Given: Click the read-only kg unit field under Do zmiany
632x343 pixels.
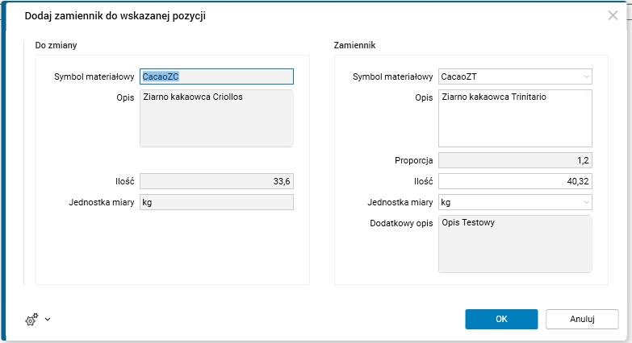Looking at the screenshot, I should coord(216,201).
